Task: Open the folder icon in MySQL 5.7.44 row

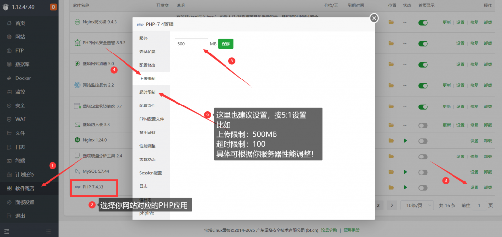Action: coord(391,172)
